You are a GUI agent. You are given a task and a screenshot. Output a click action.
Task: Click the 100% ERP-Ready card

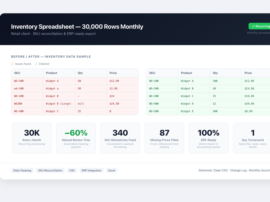click(x=208, y=138)
